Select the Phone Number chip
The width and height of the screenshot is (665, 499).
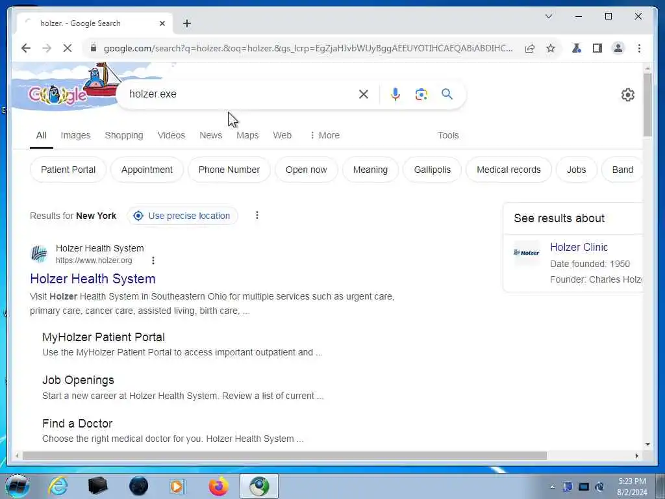(229, 170)
